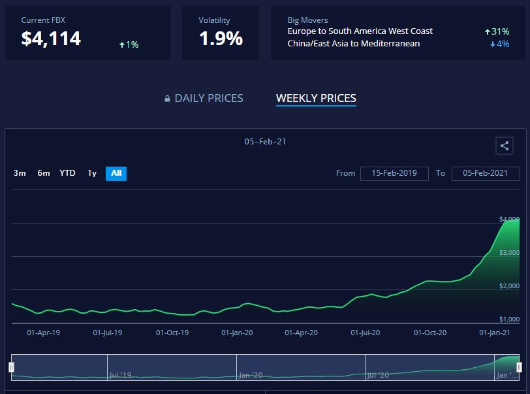Open China/East Asia to Mediterranean lane

click(x=353, y=43)
